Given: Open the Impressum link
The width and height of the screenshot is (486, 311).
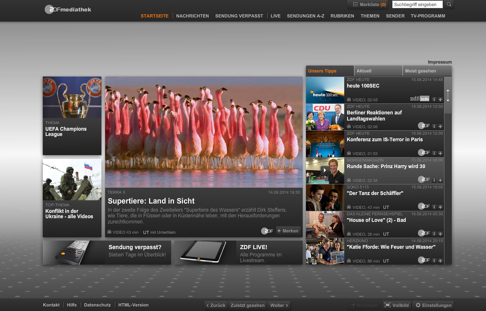Looking at the screenshot, I should tap(440, 62).
